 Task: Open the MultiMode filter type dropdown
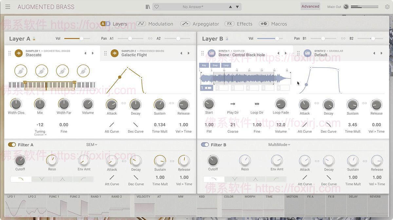coord(278,144)
